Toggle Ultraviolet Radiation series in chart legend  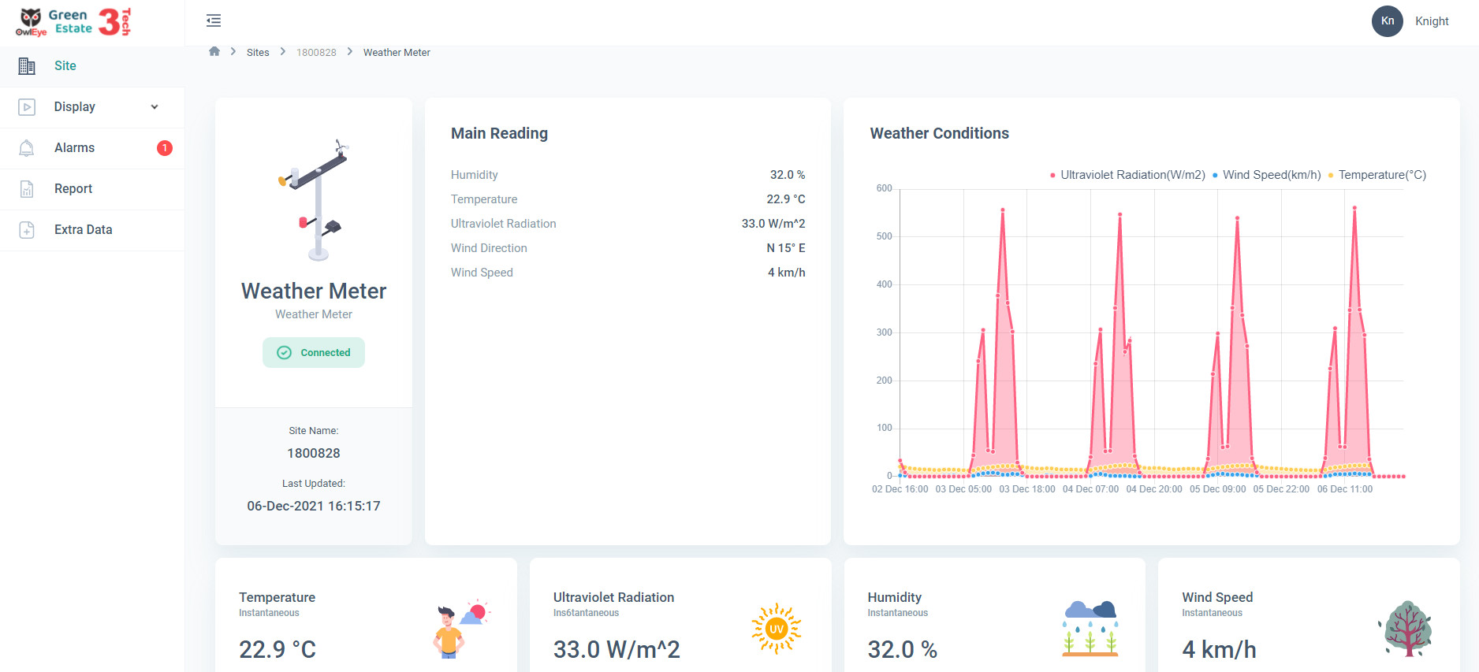pos(1127,175)
